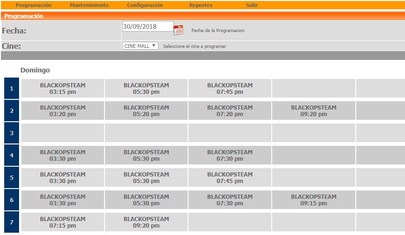Select room 7 row header
The image size is (405, 235).
(x=12, y=222)
